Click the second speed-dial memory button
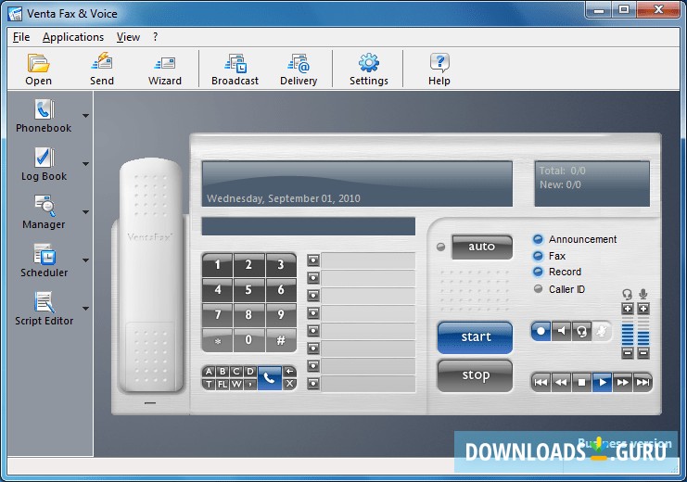This screenshot has height=482, width=687. point(313,278)
